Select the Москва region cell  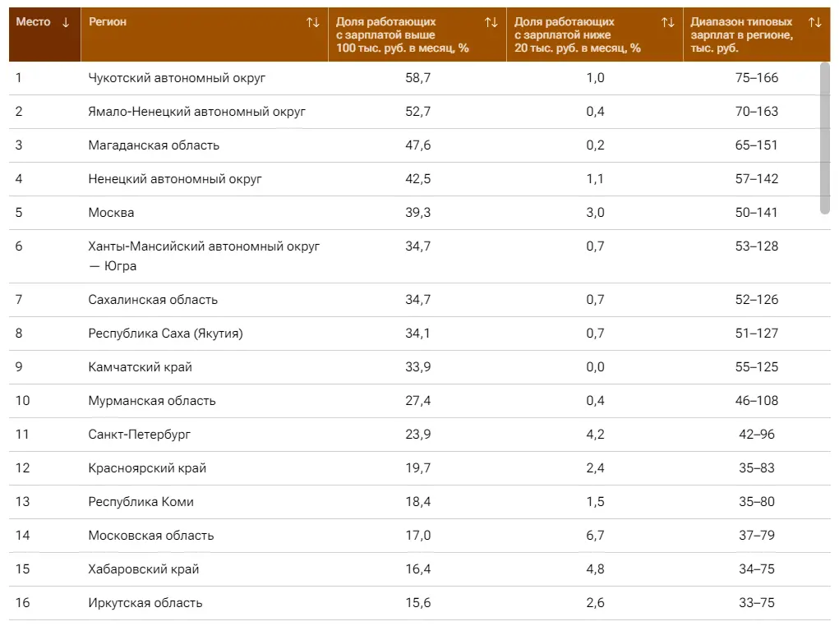pyautogui.click(x=111, y=213)
